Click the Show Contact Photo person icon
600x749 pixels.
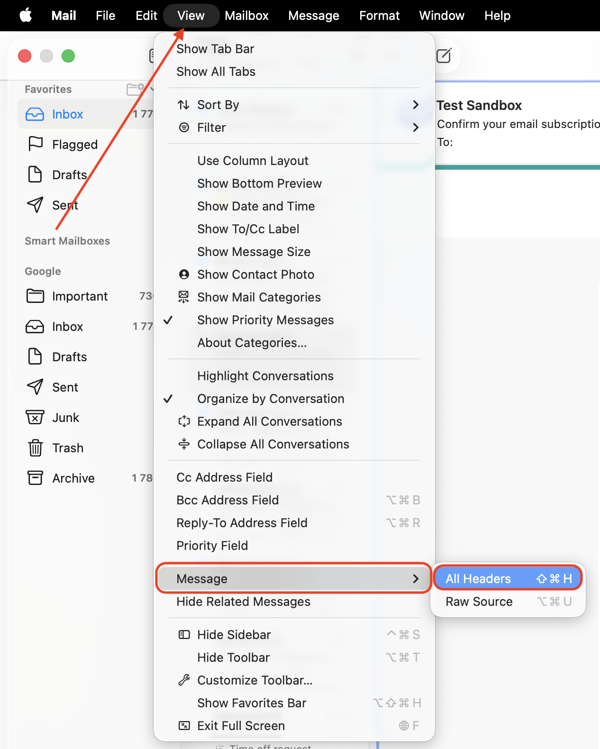click(184, 274)
